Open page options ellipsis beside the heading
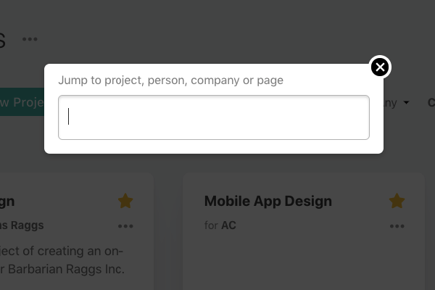The width and height of the screenshot is (435, 290). click(x=30, y=39)
